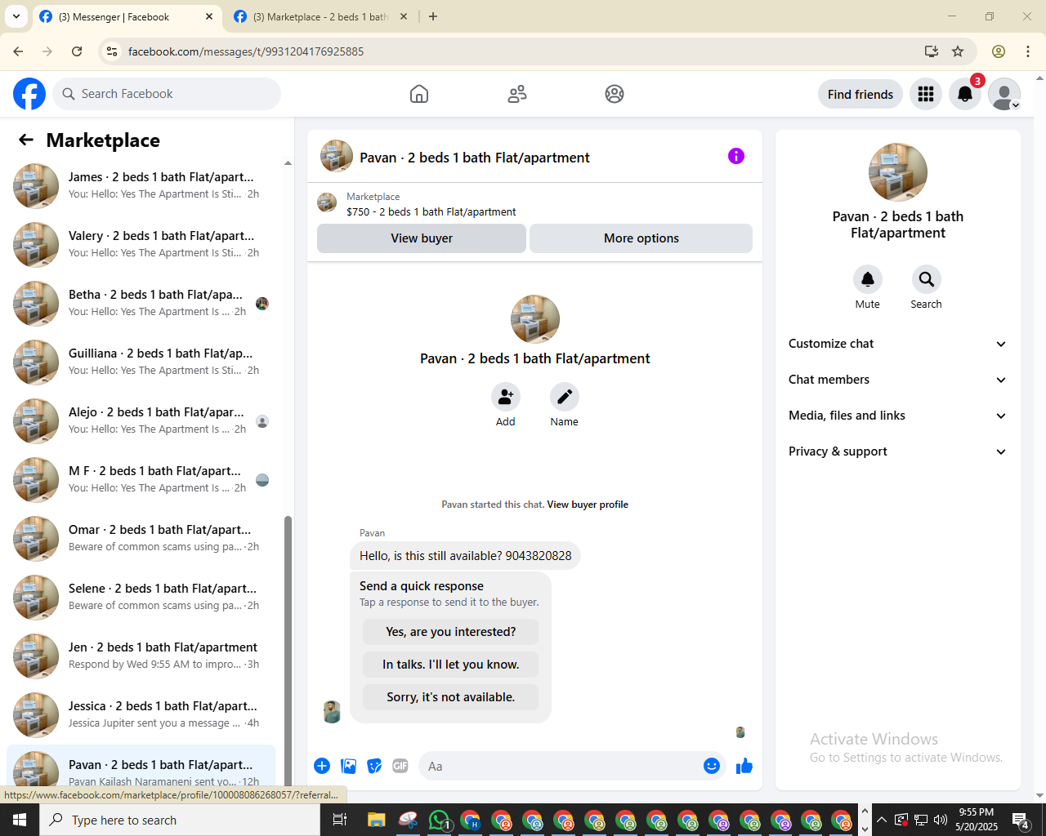Open WhatsApp from the taskbar
Viewport: 1046px width, 836px height.
439,820
